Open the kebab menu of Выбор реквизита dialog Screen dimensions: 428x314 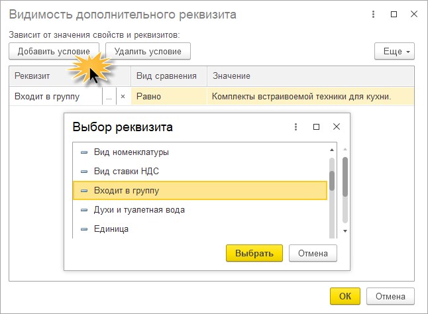[x=295, y=127]
